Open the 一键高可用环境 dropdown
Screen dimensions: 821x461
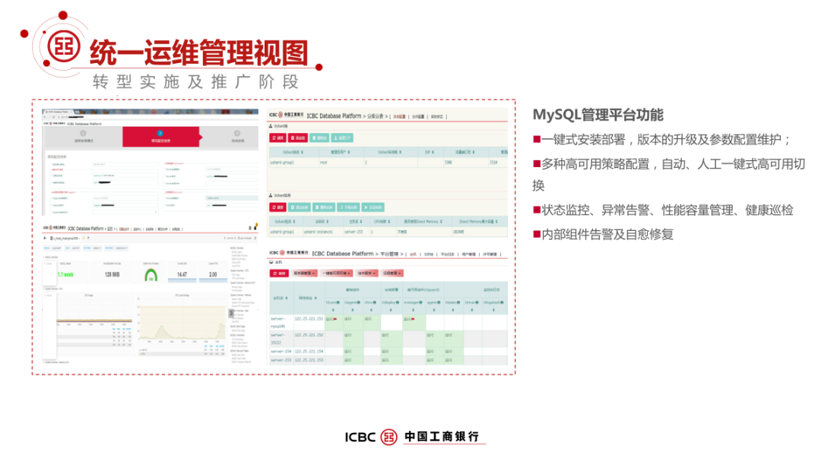(336, 273)
